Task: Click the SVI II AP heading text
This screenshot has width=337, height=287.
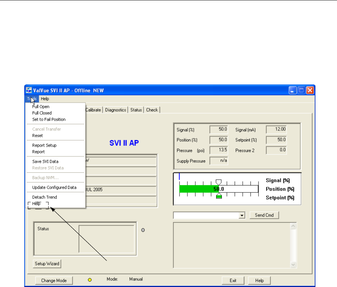Action: [124, 143]
